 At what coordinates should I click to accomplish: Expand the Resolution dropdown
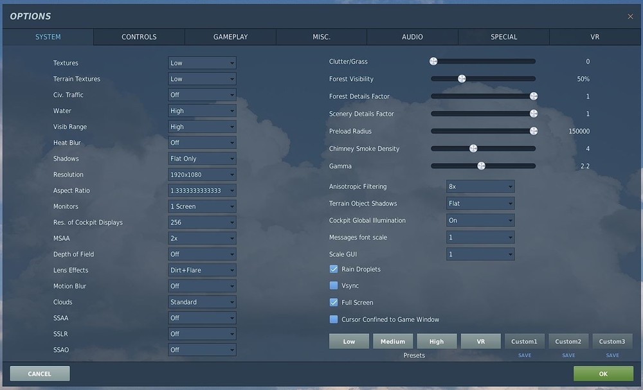click(x=202, y=174)
